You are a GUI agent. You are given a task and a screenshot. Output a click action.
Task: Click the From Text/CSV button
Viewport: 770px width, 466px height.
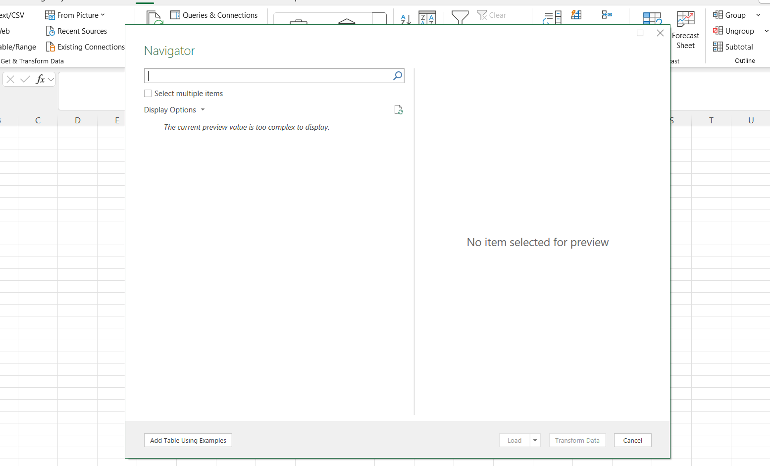12,15
